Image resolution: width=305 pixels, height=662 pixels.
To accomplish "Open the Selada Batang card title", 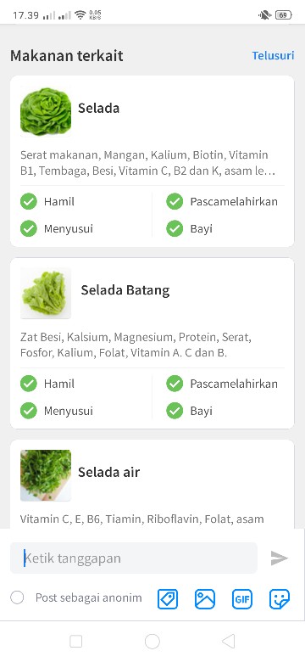I will click(x=125, y=290).
